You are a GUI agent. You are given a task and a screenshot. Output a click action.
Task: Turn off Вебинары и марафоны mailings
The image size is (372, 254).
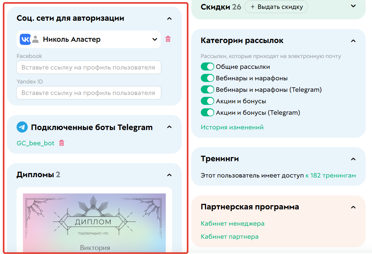pos(208,78)
